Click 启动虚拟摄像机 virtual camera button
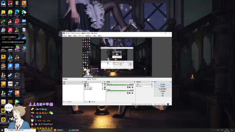 click(163, 89)
